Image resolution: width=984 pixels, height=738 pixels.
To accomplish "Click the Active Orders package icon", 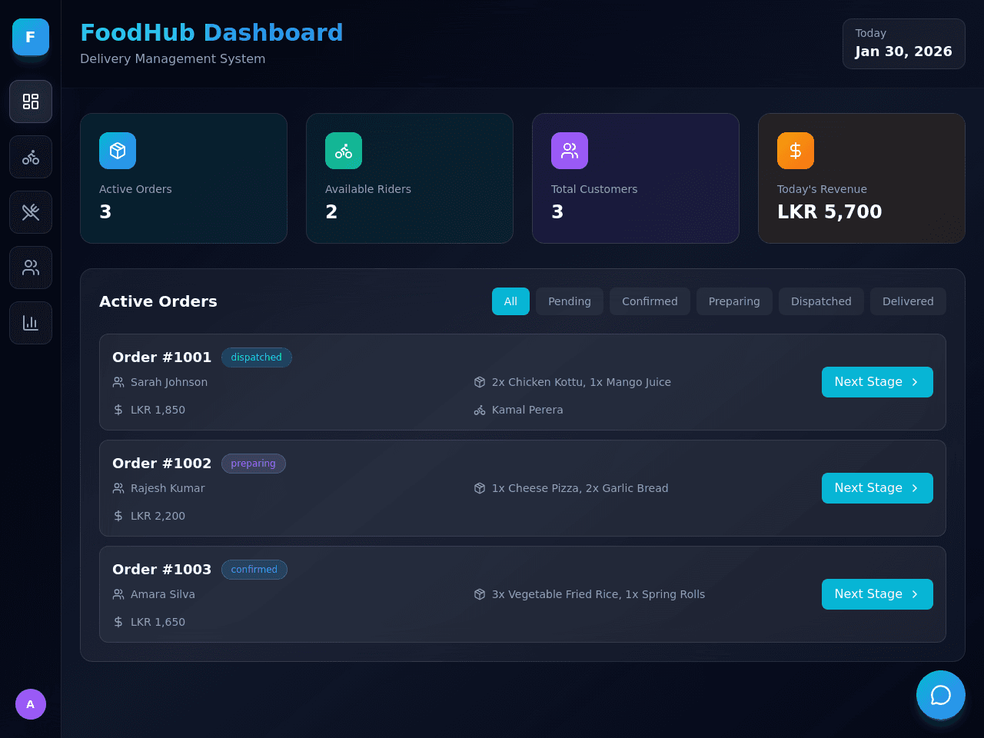I will pos(118,151).
